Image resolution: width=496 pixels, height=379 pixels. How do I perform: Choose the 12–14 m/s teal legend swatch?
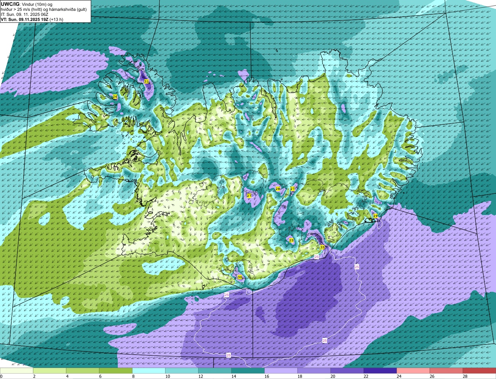pos(215,371)
